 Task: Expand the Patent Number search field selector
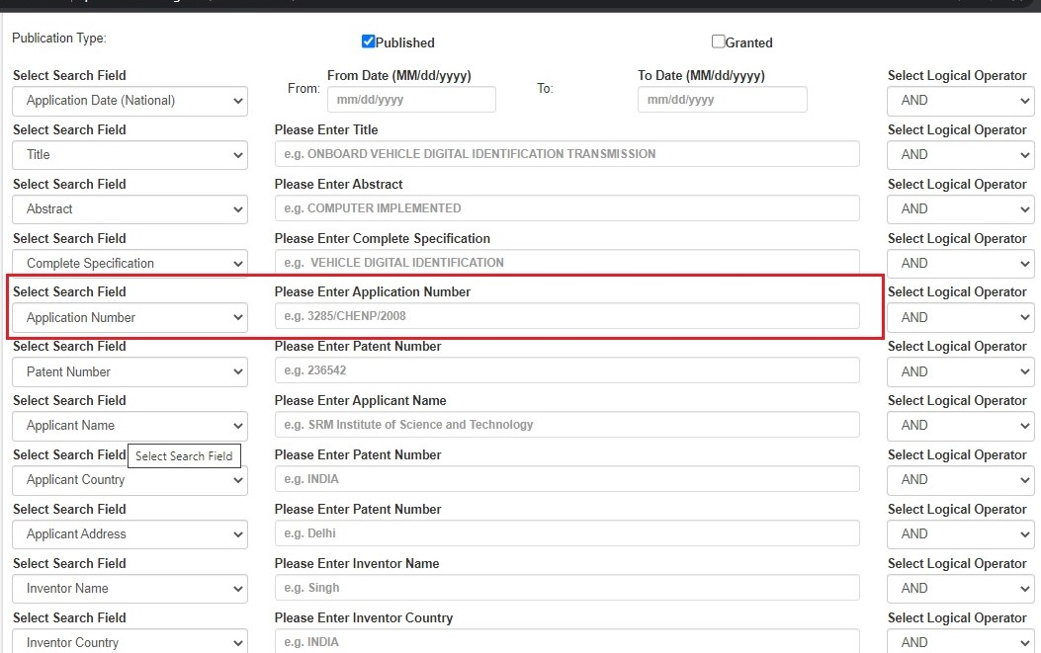[130, 371]
